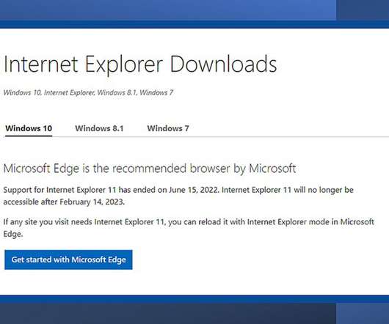Click the lighter blue block at bottom right
Viewport: 389px width, 324px height.
coord(363,314)
